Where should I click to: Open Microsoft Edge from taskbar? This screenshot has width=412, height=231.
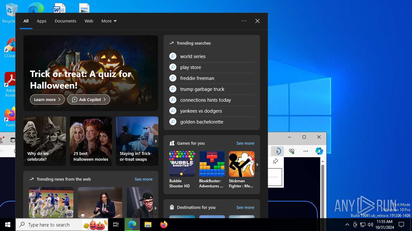[132, 225]
